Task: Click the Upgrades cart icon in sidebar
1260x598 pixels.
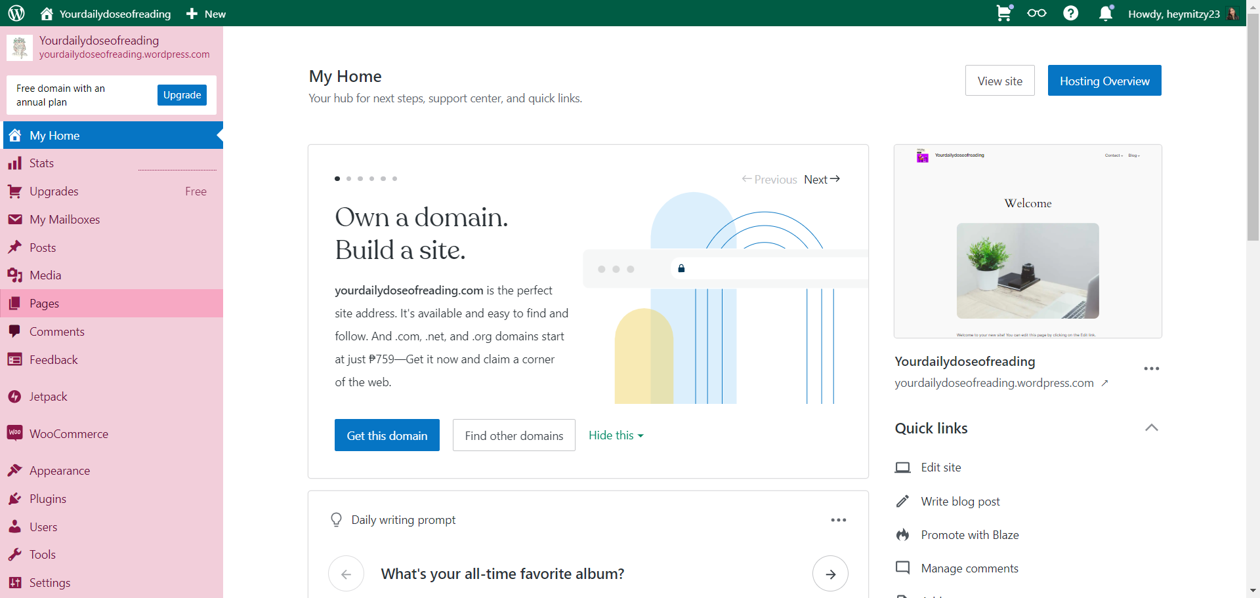Action: point(14,191)
